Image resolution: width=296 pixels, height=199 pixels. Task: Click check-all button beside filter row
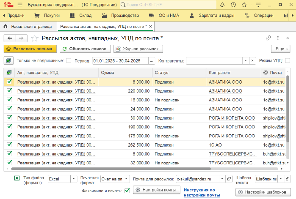click(x=8, y=60)
